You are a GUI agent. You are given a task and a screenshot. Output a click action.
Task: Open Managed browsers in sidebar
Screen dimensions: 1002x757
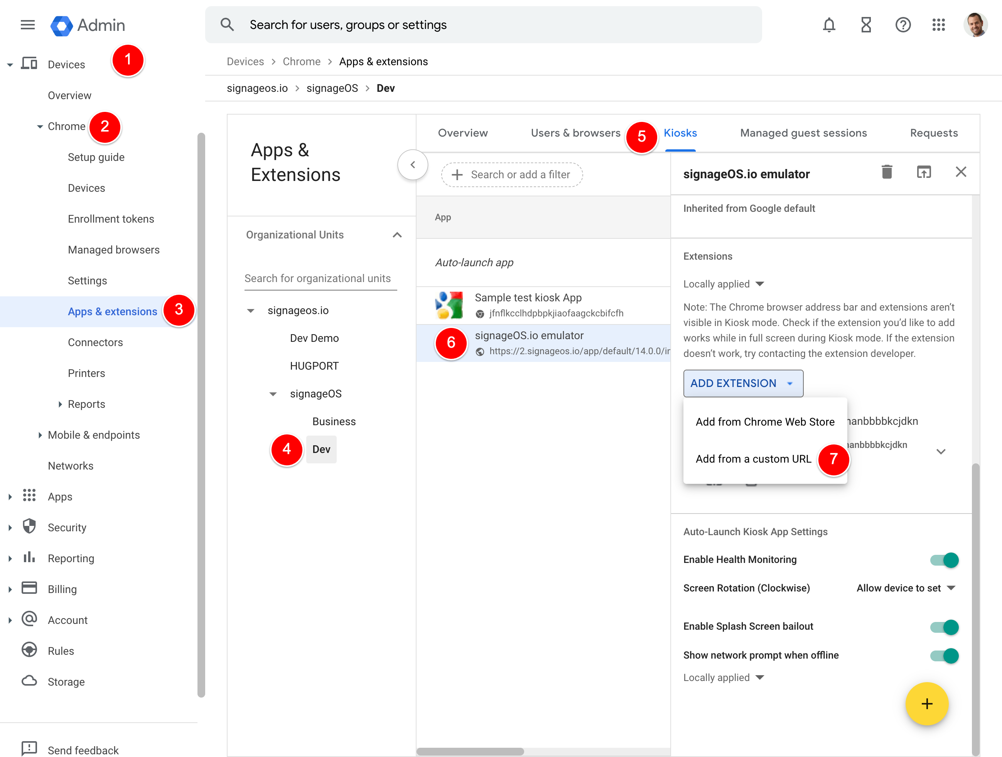click(x=114, y=250)
